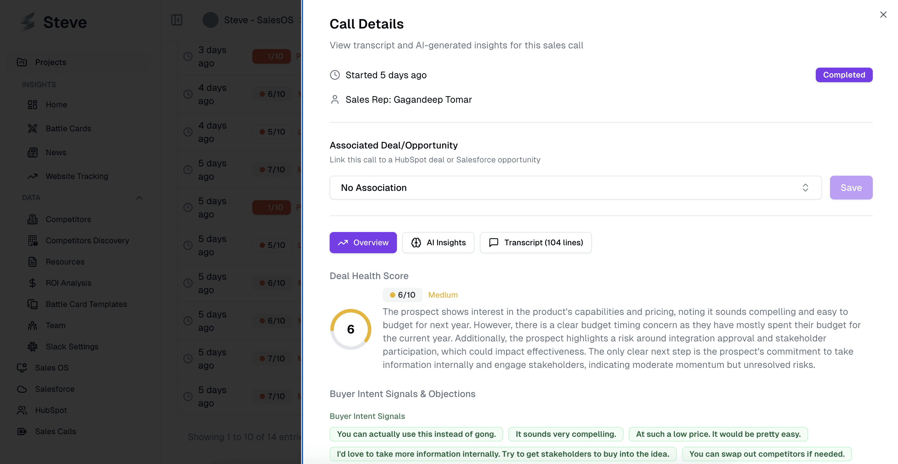Click the Sales Calls video icon
Image resolution: width=898 pixels, height=464 pixels.
click(22, 431)
